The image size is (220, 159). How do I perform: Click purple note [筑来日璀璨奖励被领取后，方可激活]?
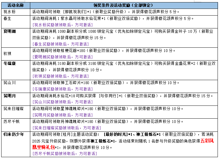coord(67,128)
